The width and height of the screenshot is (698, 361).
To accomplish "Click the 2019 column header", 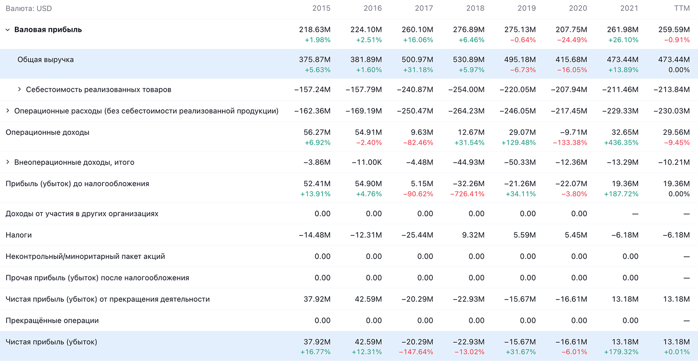I will (527, 8).
